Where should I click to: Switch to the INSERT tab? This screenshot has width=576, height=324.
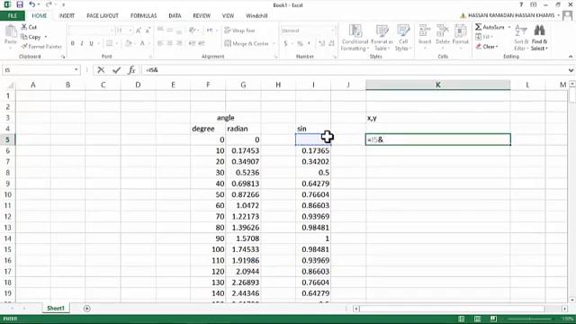67,16
